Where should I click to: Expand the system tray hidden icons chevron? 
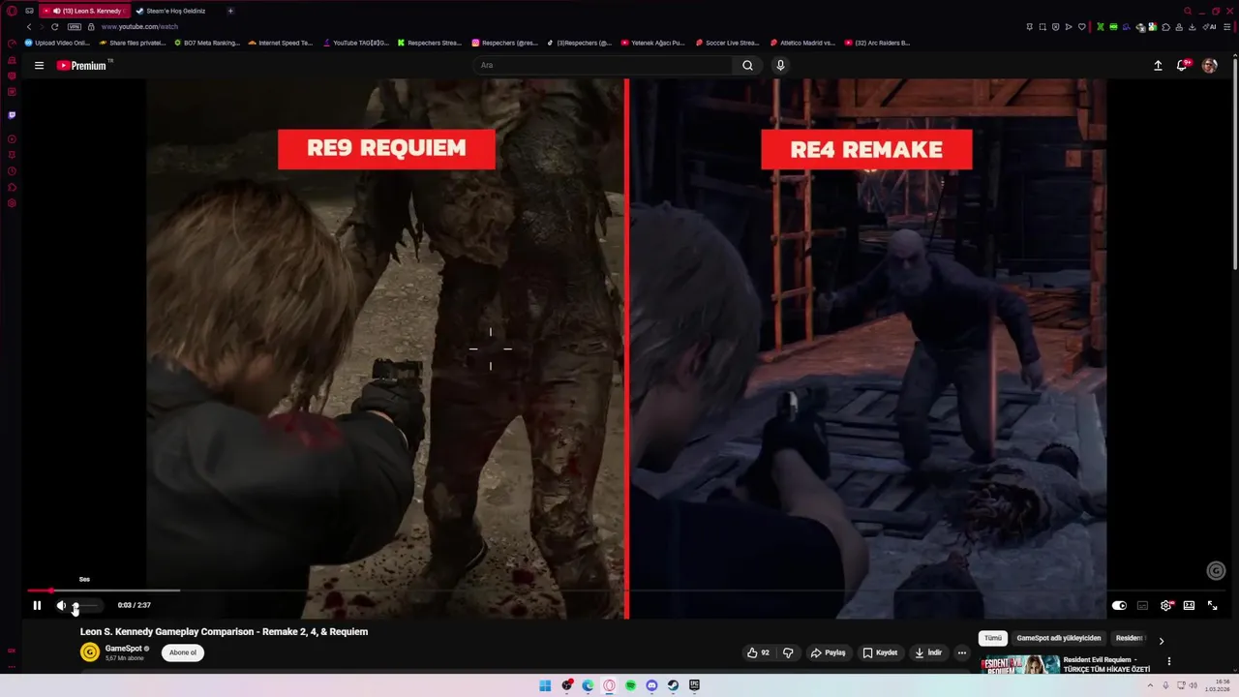pyautogui.click(x=1150, y=685)
